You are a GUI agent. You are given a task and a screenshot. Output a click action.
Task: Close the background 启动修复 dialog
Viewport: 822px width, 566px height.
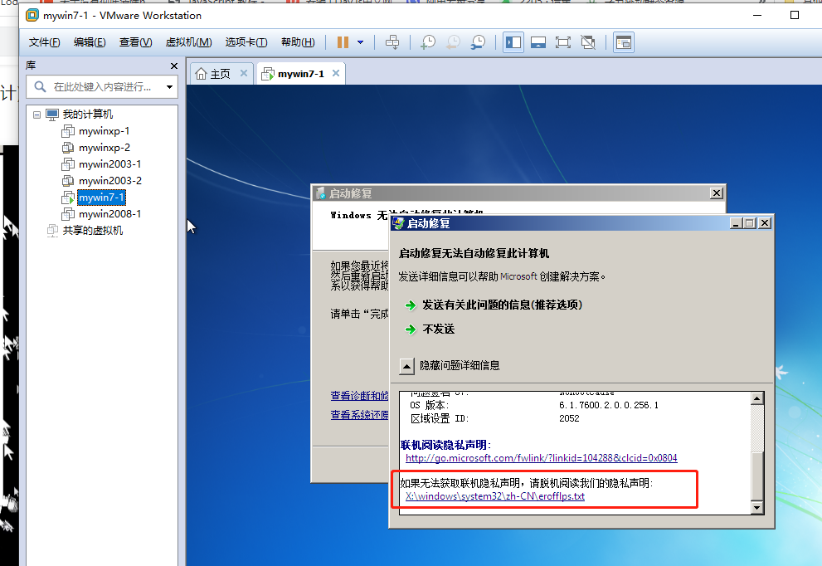[x=716, y=193]
